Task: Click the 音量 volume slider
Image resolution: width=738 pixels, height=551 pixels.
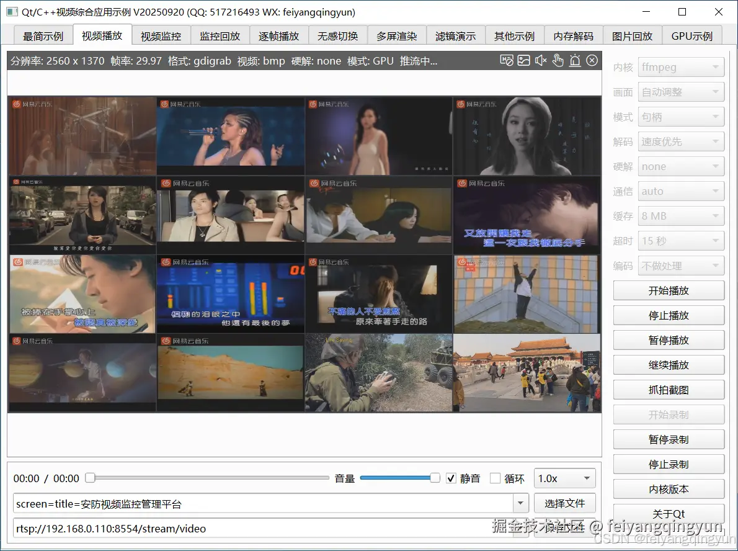Action: [x=399, y=478]
